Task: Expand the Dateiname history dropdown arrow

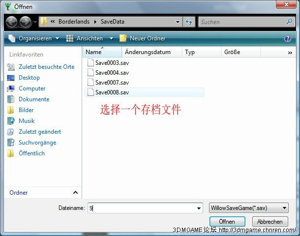Action: pyautogui.click(x=199, y=208)
